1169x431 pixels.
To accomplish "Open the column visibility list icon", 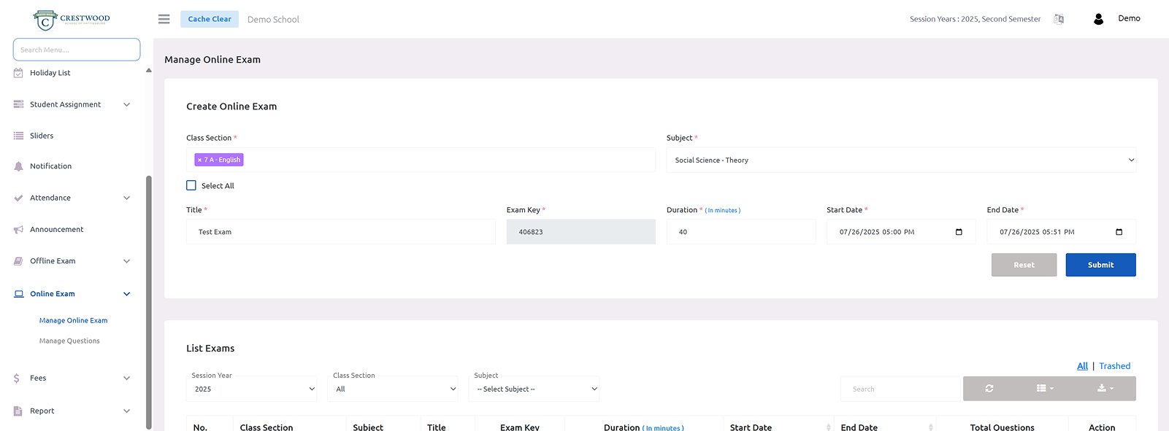I will [1045, 389].
